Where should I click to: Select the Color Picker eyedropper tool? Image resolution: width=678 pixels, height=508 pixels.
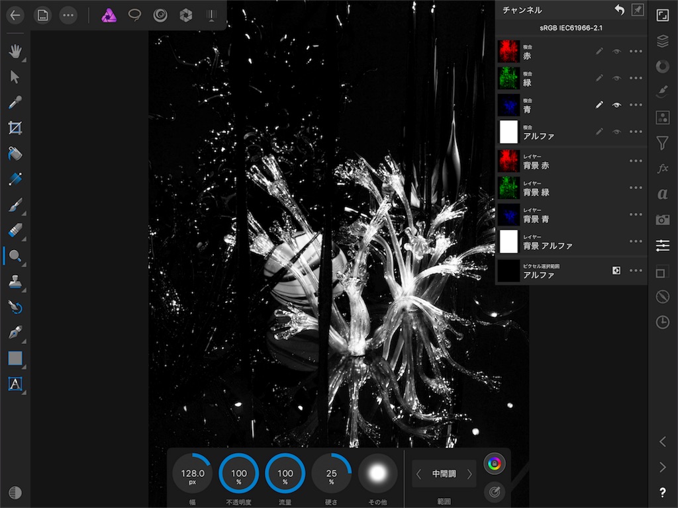(x=15, y=103)
